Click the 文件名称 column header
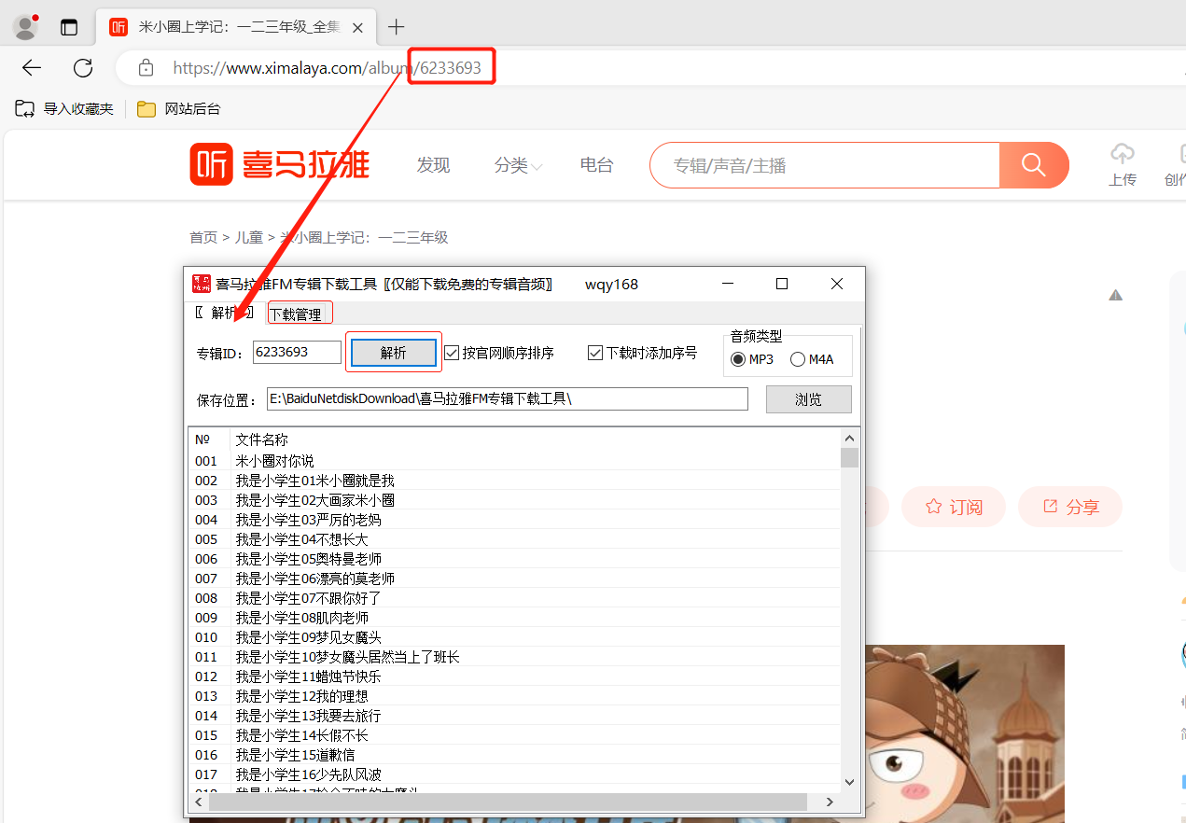 (x=535, y=439)
